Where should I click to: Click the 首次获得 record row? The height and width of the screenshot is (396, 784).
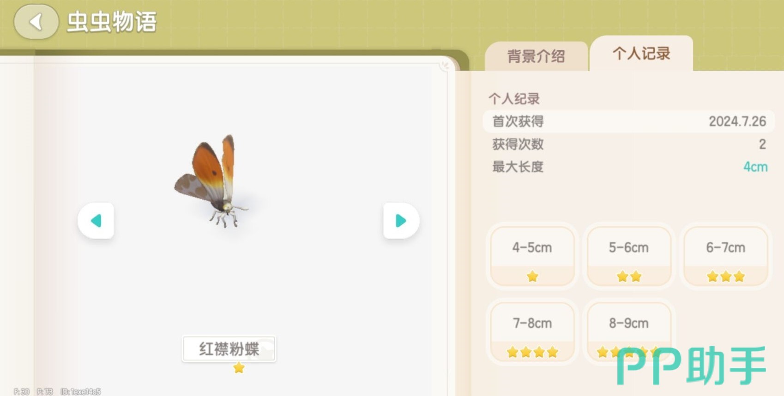[628, 121]
